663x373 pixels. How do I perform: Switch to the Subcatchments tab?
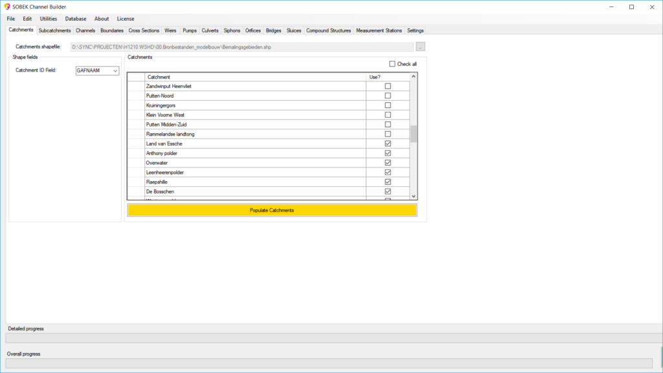pos(54,30)
